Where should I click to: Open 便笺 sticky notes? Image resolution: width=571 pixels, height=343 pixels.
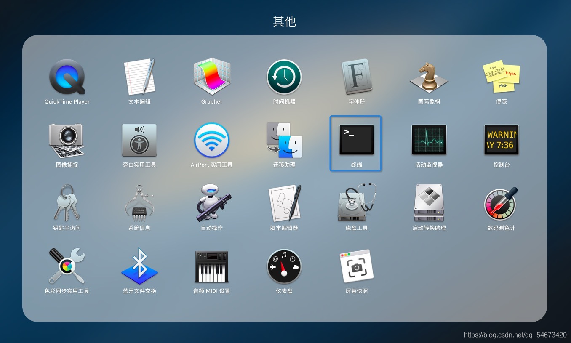501,77
